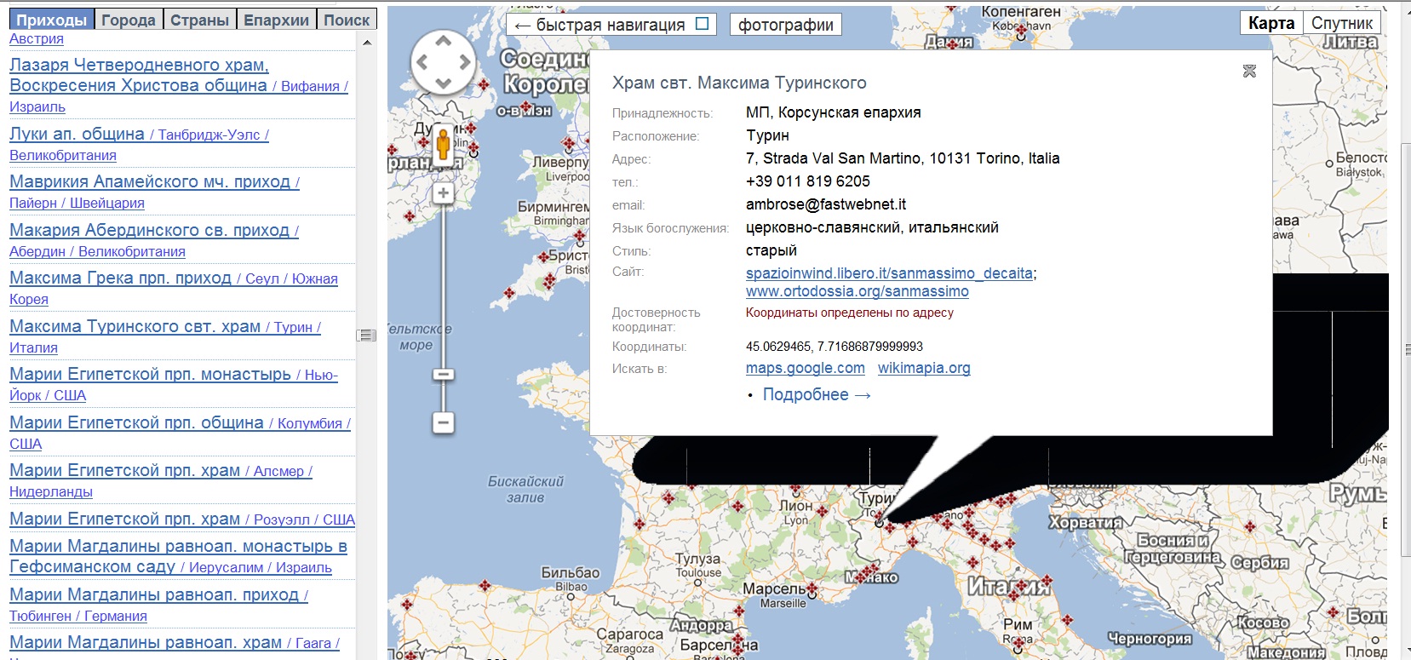Select the Карта map type
The height and width of the screenshot is (660, 1411).
(x=1271, y=23)
